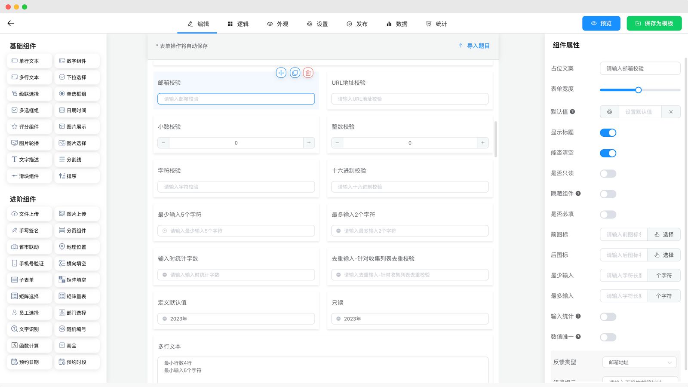Enable the 数值唯一 switch

[608, 337]
